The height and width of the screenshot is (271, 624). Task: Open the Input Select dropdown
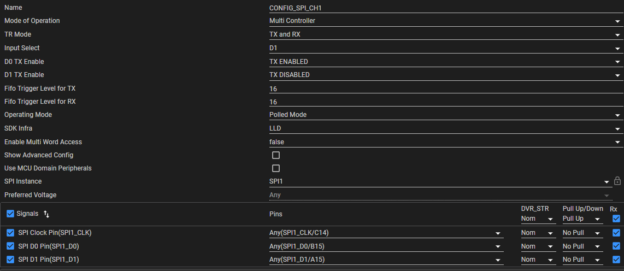[x=446, y=48]
